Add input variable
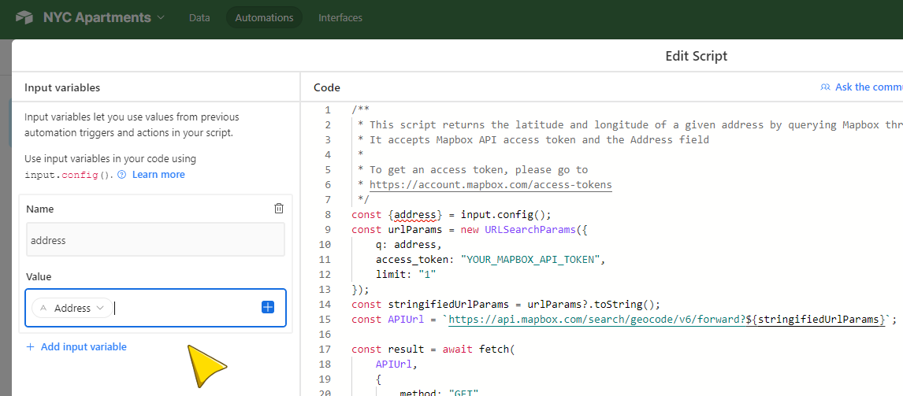Image resolution: width=903 pixels, height=396 pixels. pos(76,347)
